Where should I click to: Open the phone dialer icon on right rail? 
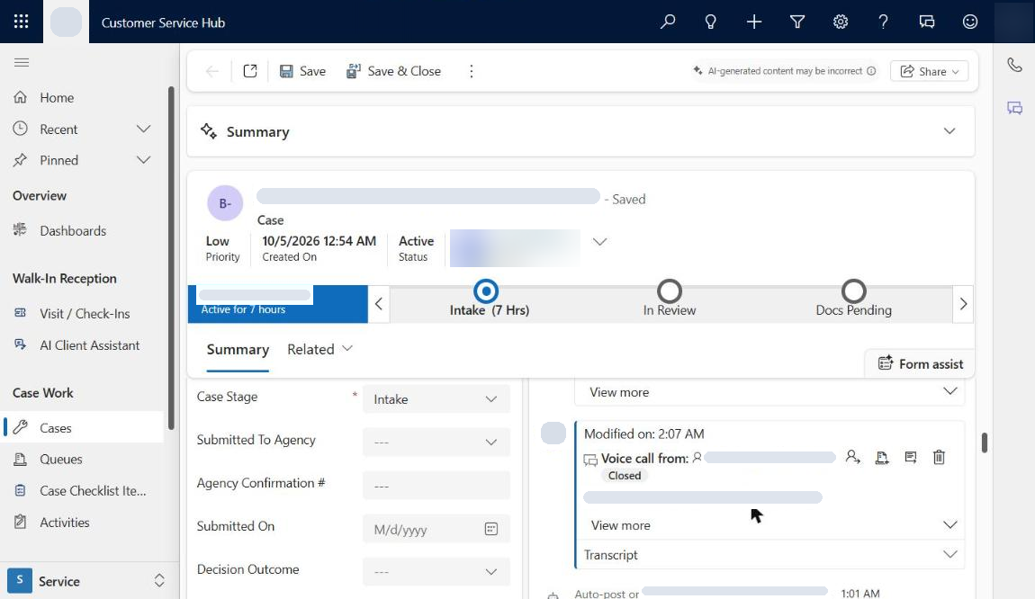point(1014,65)
